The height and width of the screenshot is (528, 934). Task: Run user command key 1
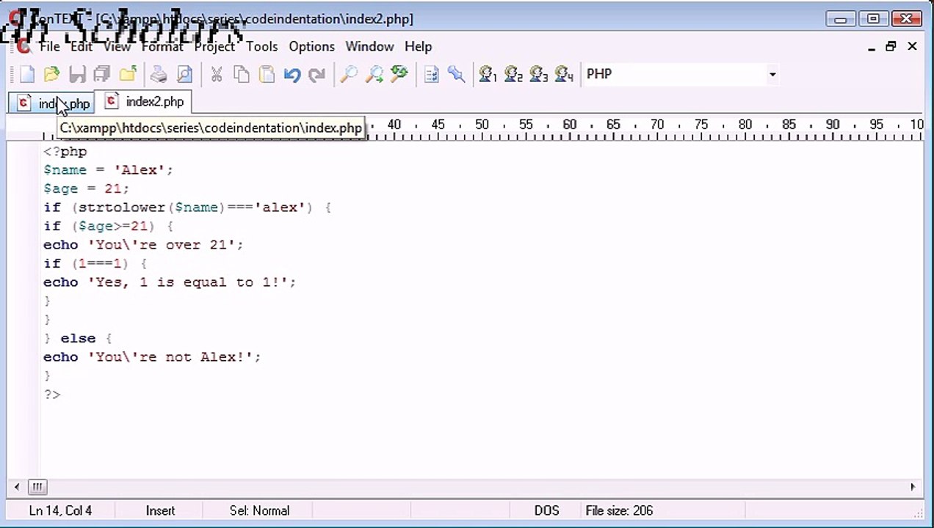coord(488,74)
